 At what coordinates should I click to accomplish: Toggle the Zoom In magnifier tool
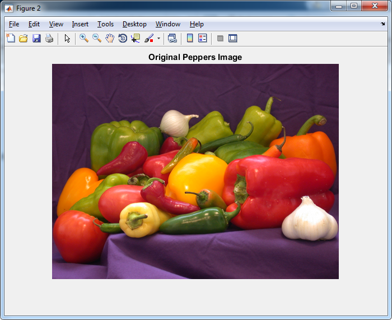[84, 38]
